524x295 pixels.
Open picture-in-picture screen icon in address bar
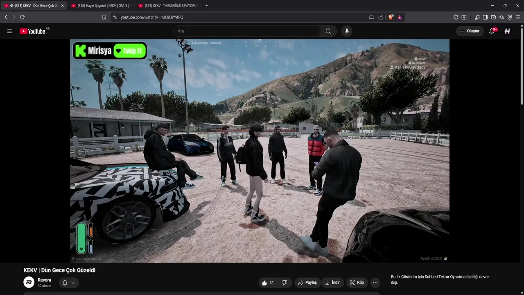click(371, 17)
